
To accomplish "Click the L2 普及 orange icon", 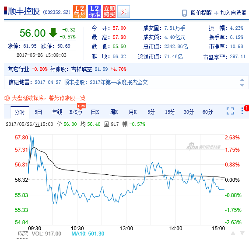I will click(80, 11).
